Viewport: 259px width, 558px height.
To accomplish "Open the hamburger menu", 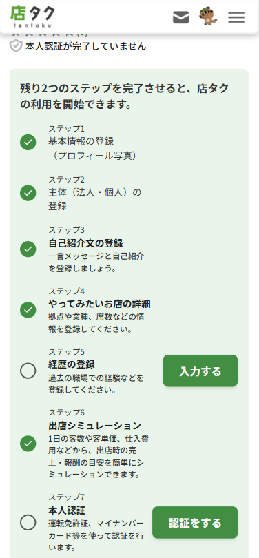I will point(236,17).
